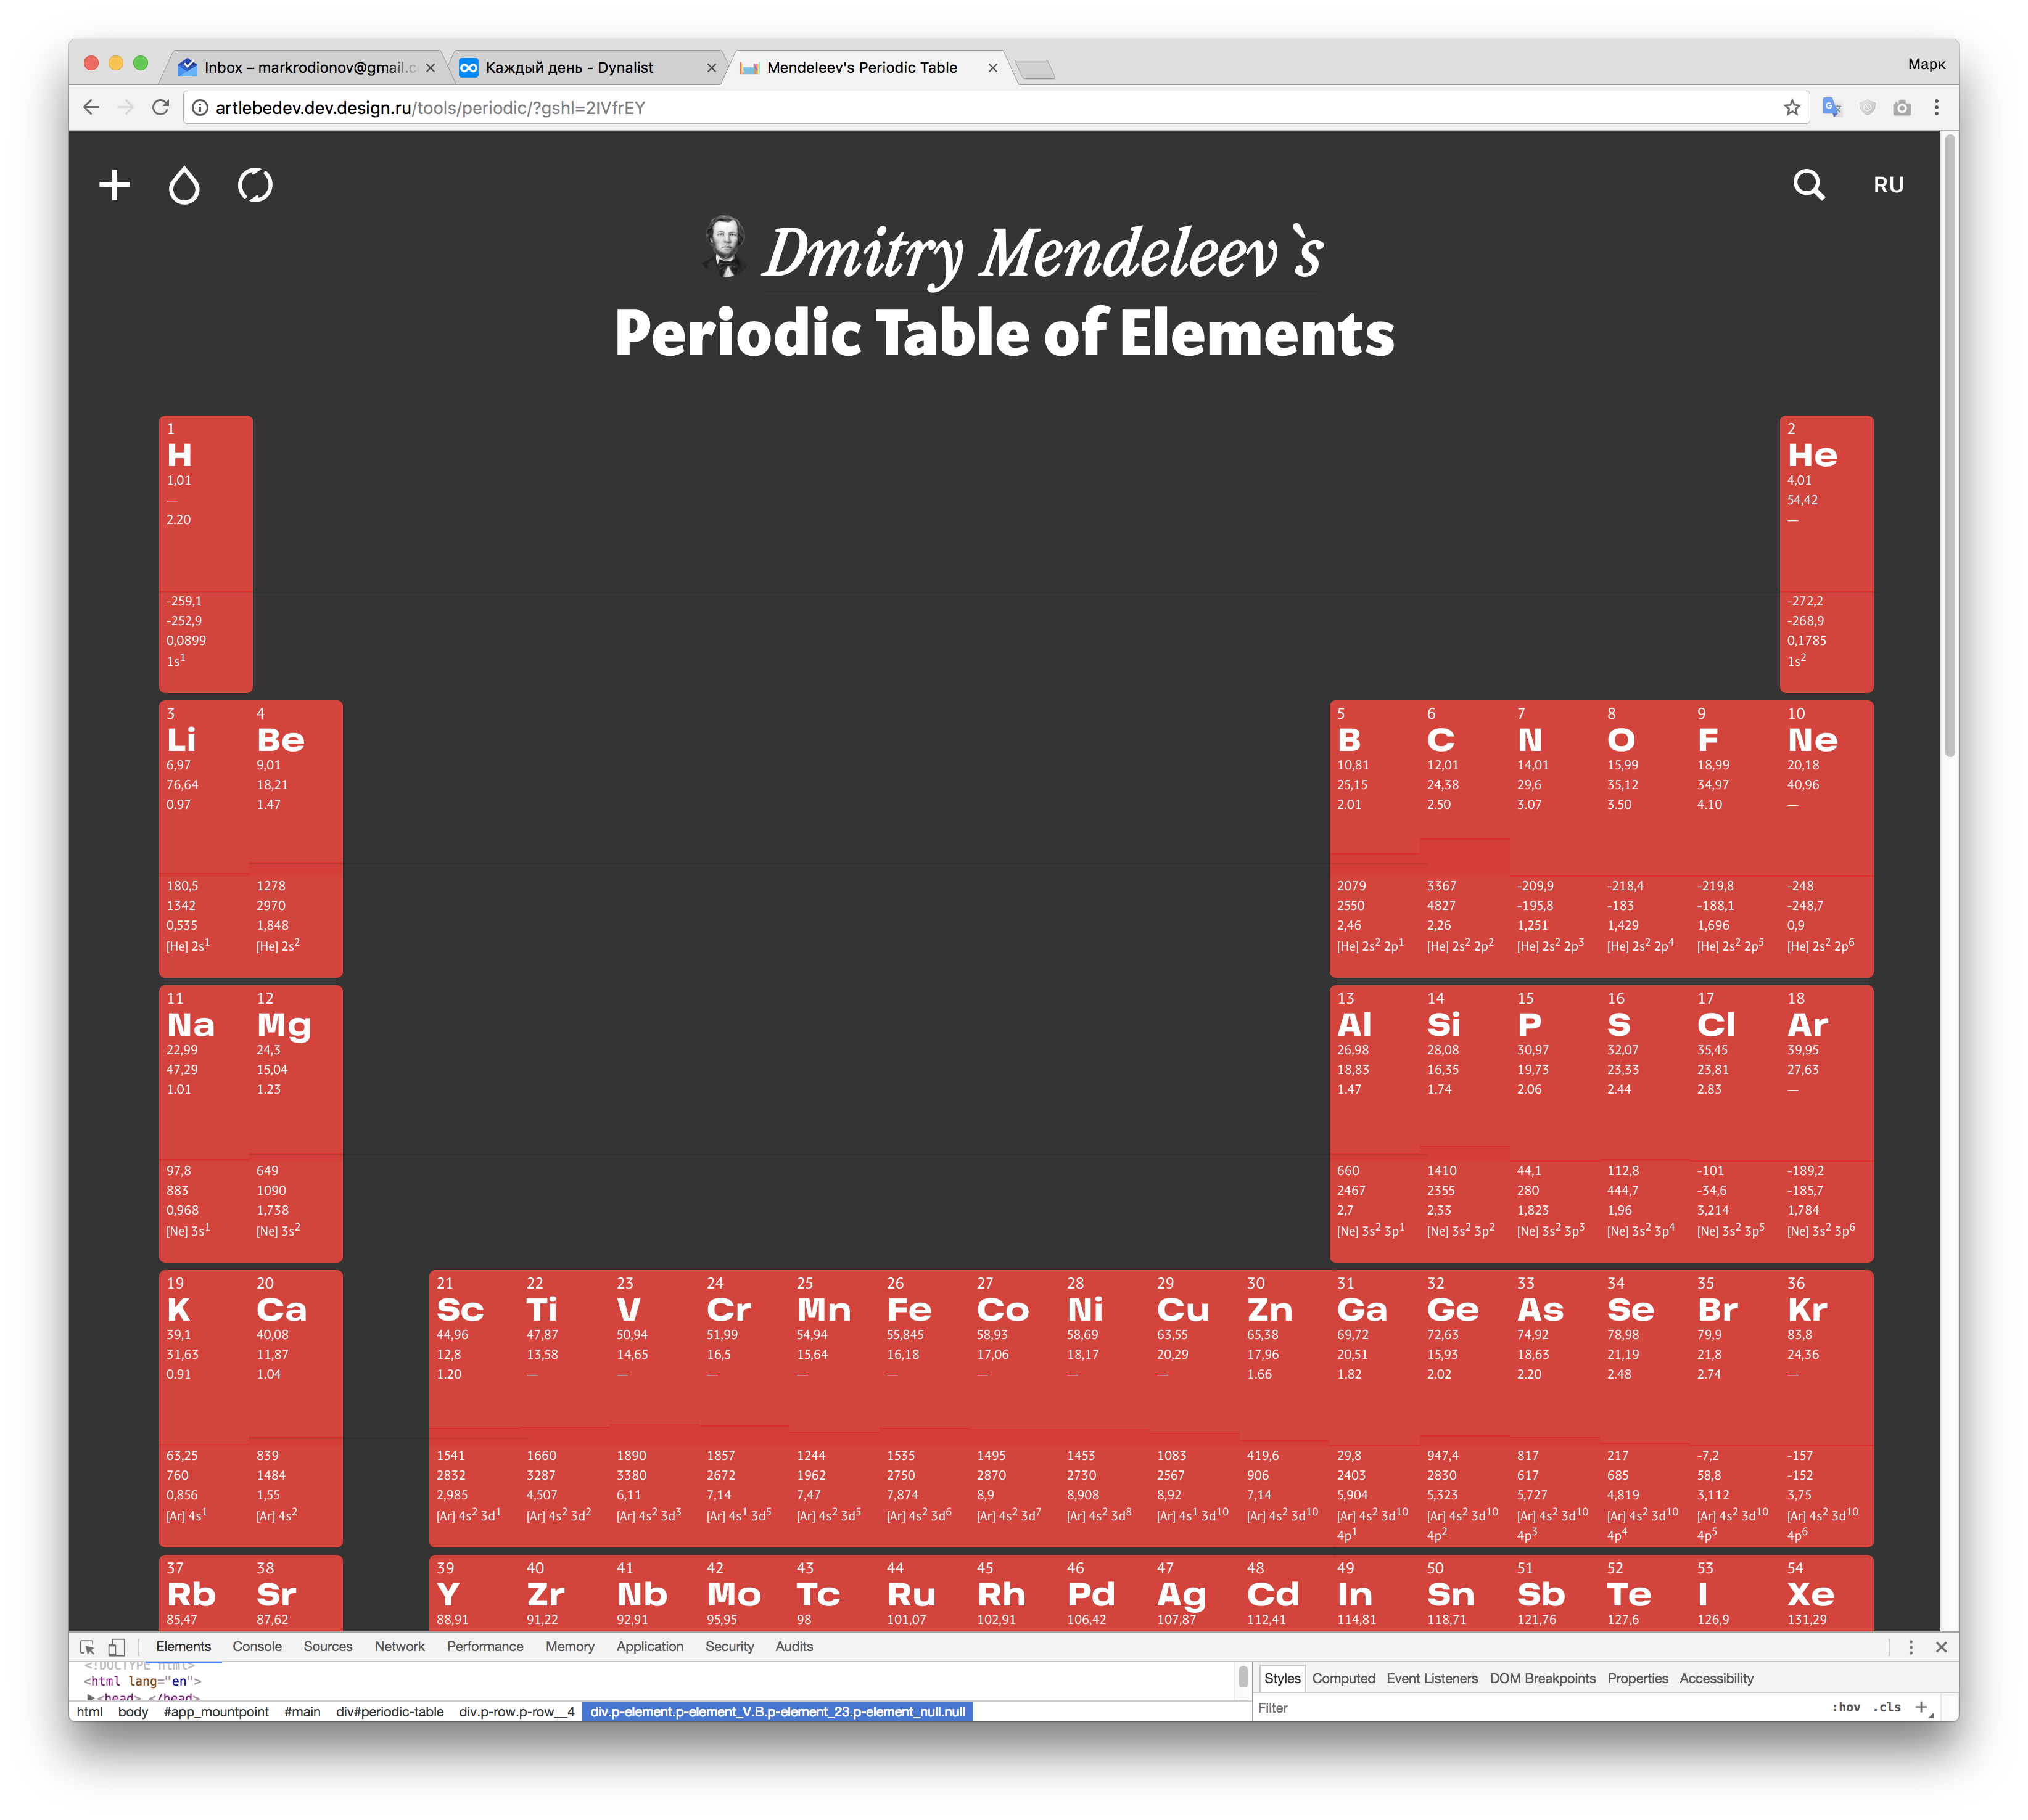
Task: Select DevTools inspect element cursor icon
Action: (88, 1647)
